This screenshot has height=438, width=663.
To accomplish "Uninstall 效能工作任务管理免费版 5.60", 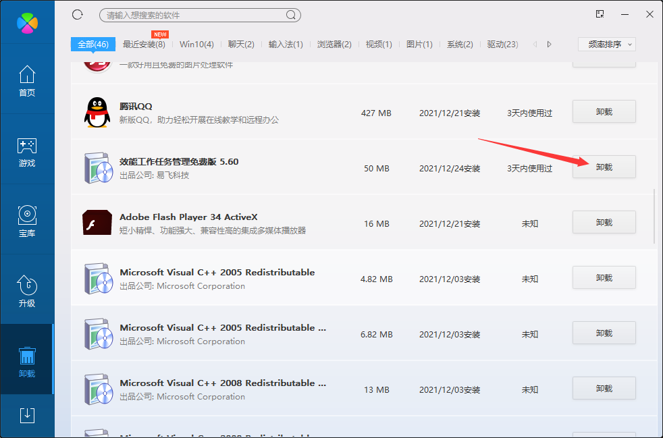I will [604, 167].
